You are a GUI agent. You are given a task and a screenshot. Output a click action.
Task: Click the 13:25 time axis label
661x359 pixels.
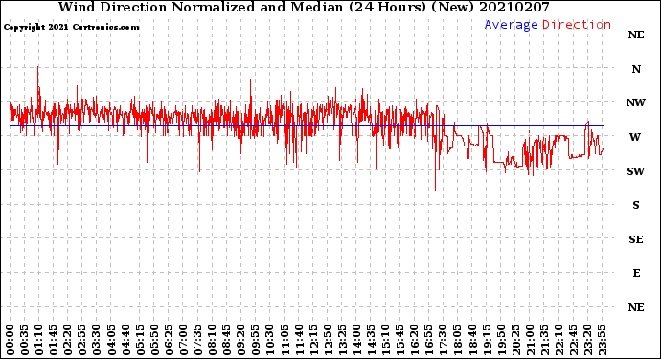[342, 340]
